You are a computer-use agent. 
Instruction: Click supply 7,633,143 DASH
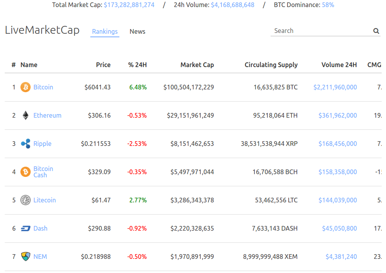pos(275,229)
